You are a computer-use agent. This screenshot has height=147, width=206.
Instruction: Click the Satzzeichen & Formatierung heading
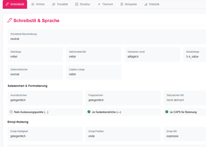[27, 86]
